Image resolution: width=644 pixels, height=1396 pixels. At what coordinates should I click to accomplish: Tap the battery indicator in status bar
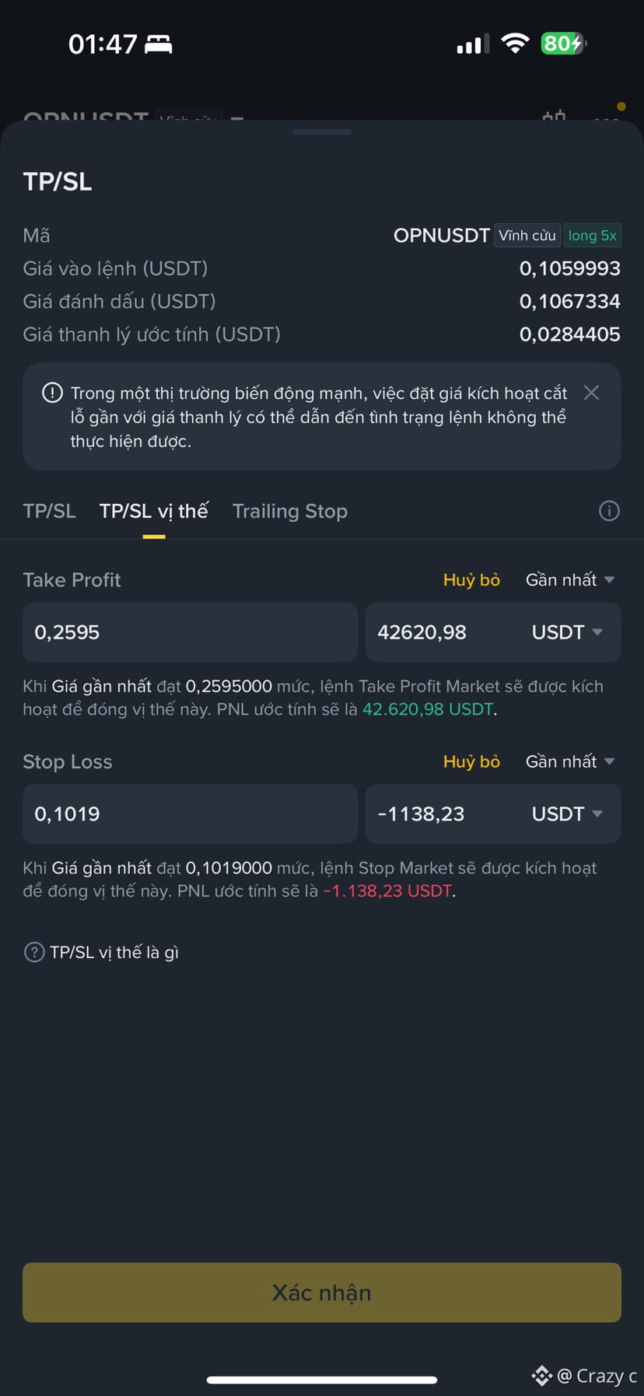563,44
